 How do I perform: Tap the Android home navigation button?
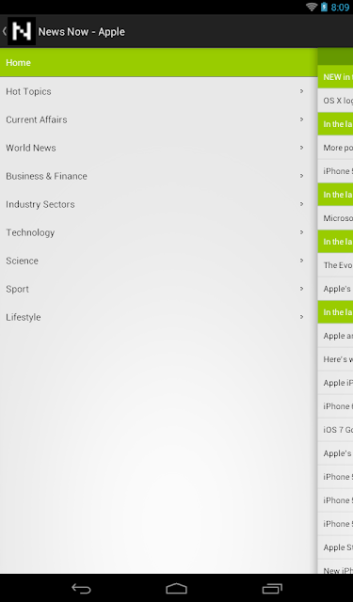(176, 588)
